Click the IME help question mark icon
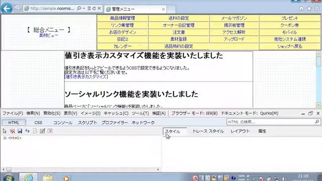Screen dimensions: 322x181 click(233, 178)
